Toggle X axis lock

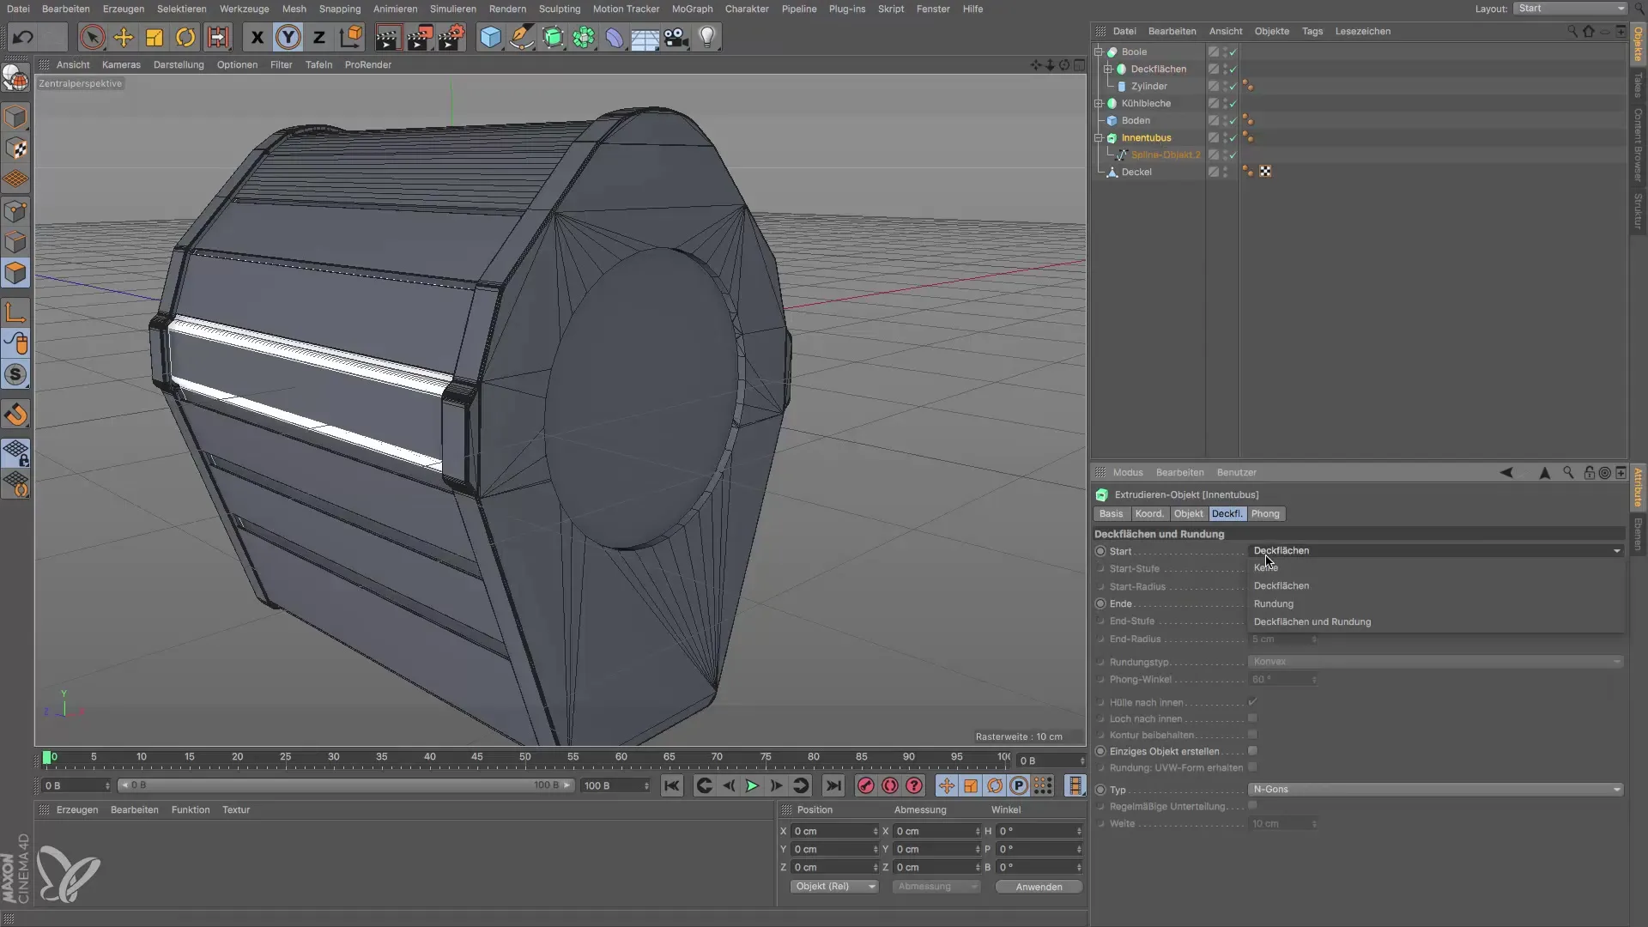pos(257,37)
